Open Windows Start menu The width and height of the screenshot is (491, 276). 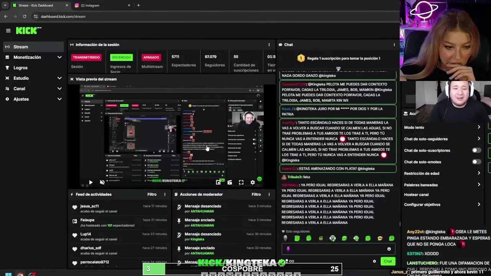click(8, 274)
